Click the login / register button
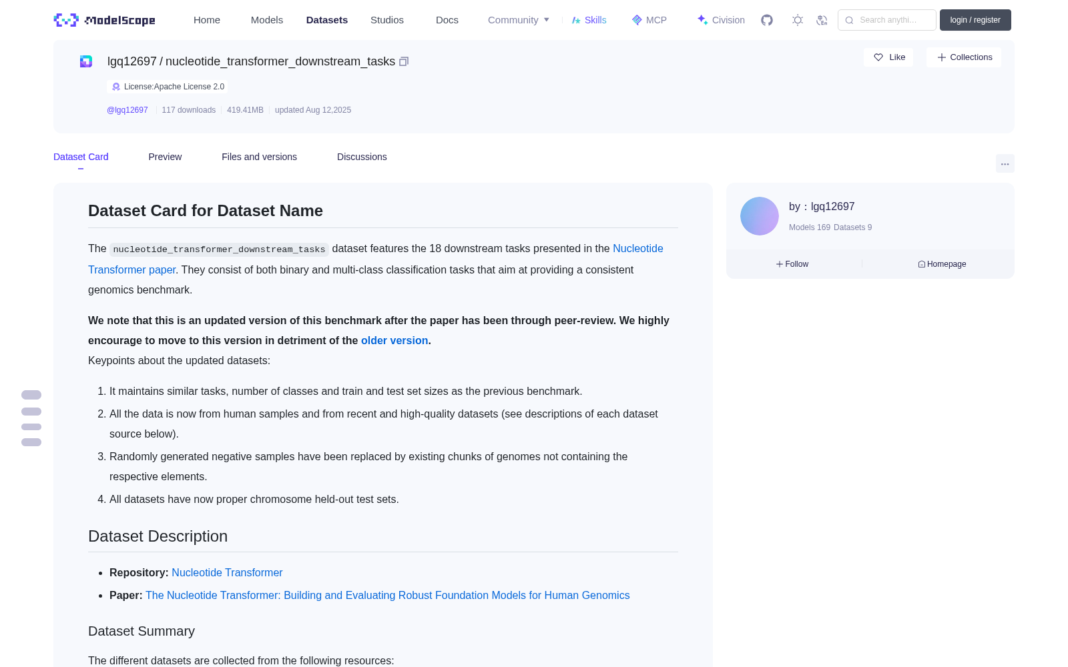 click(975, 20)
